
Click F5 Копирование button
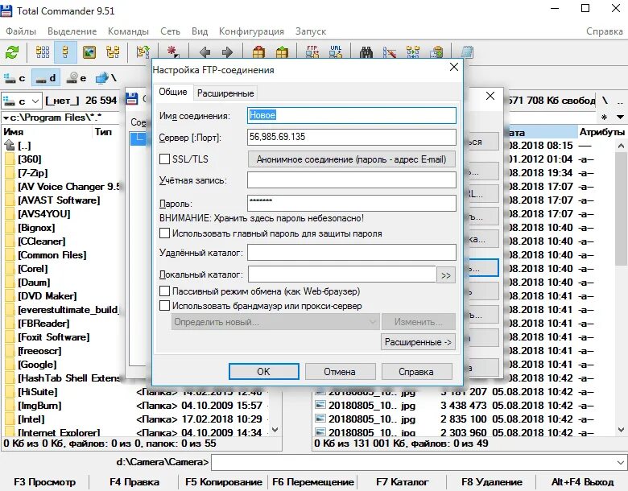(x=224, y=482)
